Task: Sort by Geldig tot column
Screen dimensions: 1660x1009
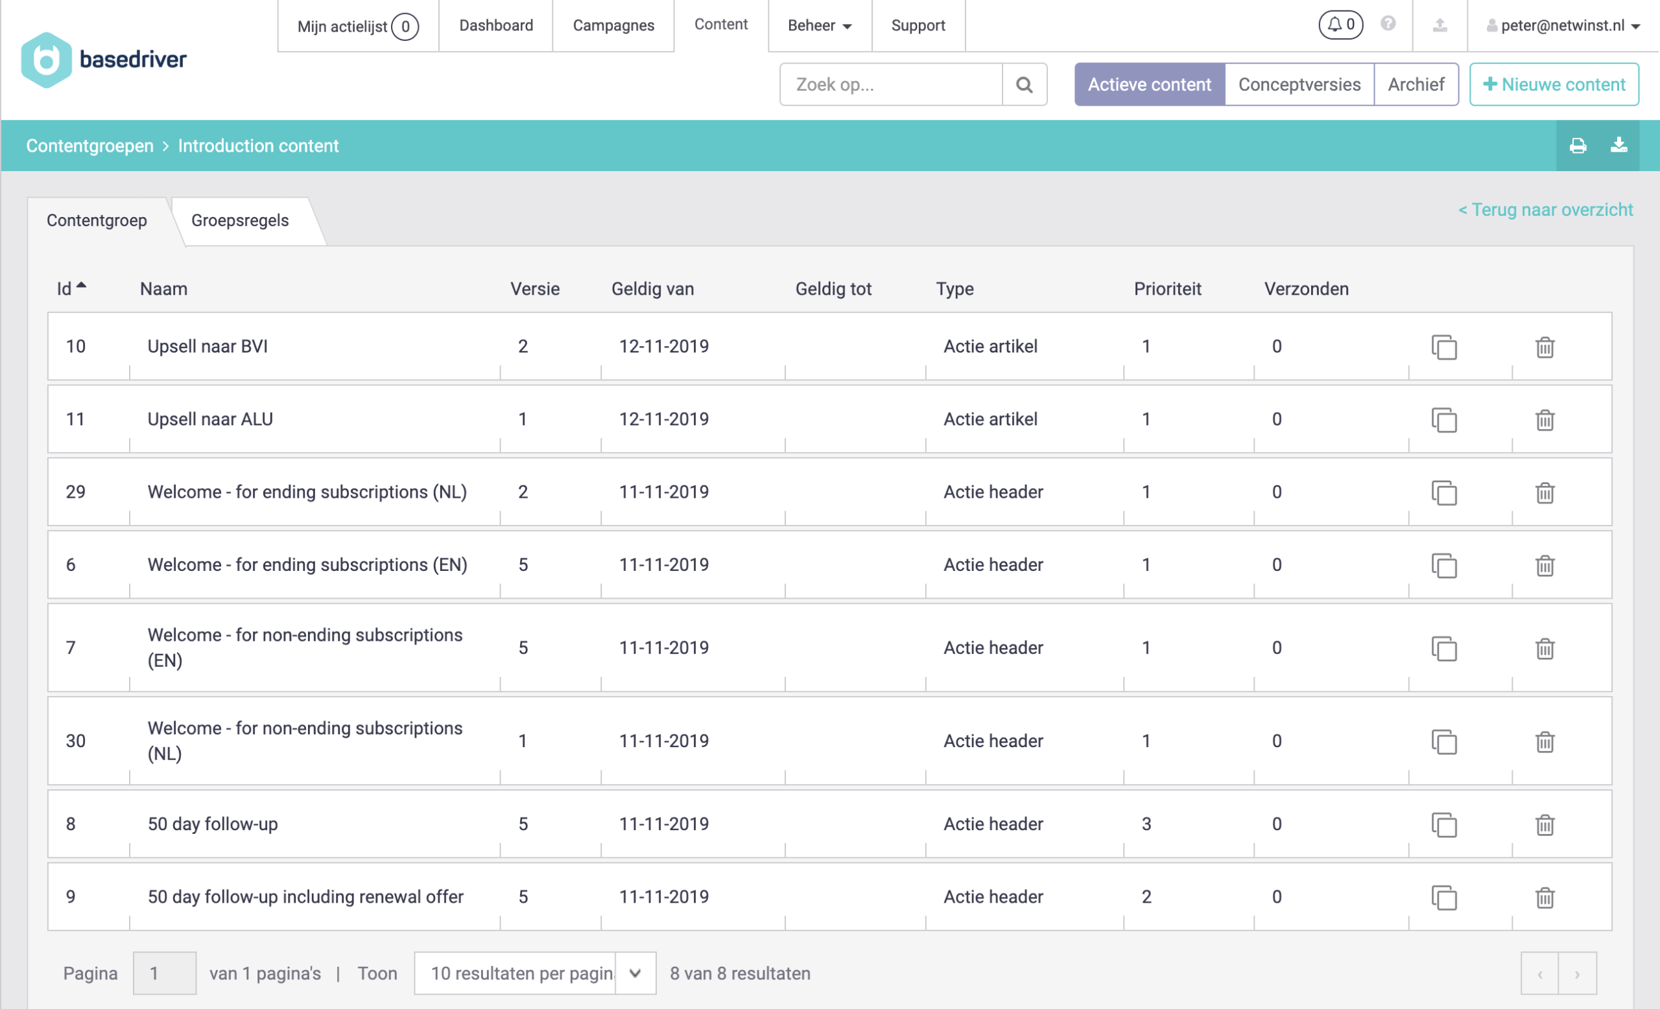Action: coord(833,289)
